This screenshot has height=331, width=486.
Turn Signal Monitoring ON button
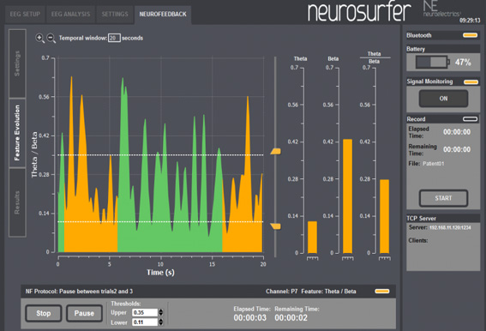tap(443, 99)
